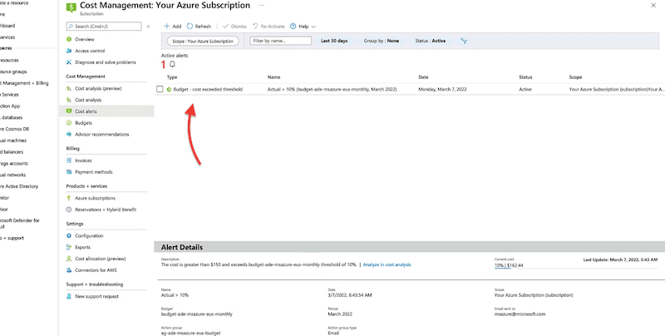Open Payment methods page
665x336 pixels.
[94, 172]
